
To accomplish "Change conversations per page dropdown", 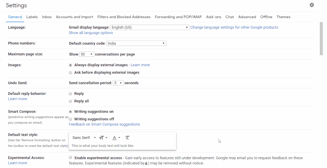I will (87, 54).
